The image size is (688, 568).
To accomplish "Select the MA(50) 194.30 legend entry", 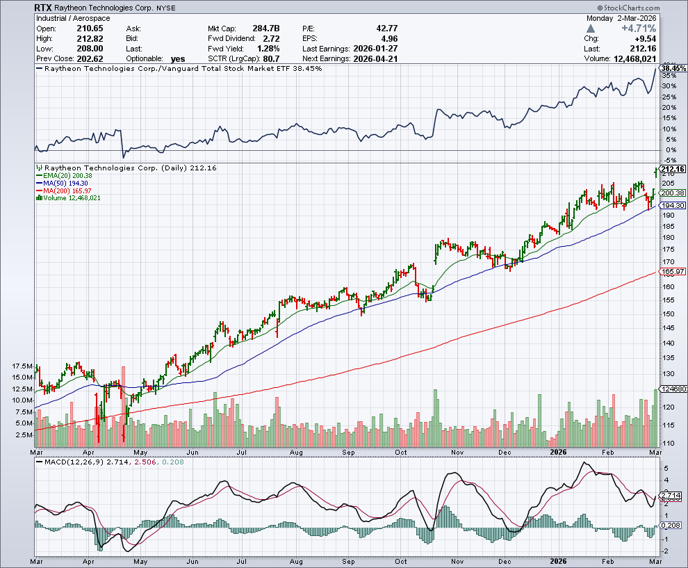I will coord(63,183).
